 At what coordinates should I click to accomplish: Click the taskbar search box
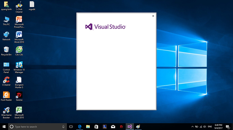tap(37, 127)
